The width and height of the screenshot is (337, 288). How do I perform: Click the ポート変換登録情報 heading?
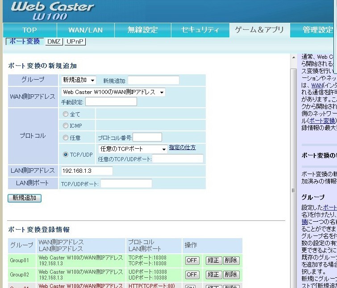(39, 230)
